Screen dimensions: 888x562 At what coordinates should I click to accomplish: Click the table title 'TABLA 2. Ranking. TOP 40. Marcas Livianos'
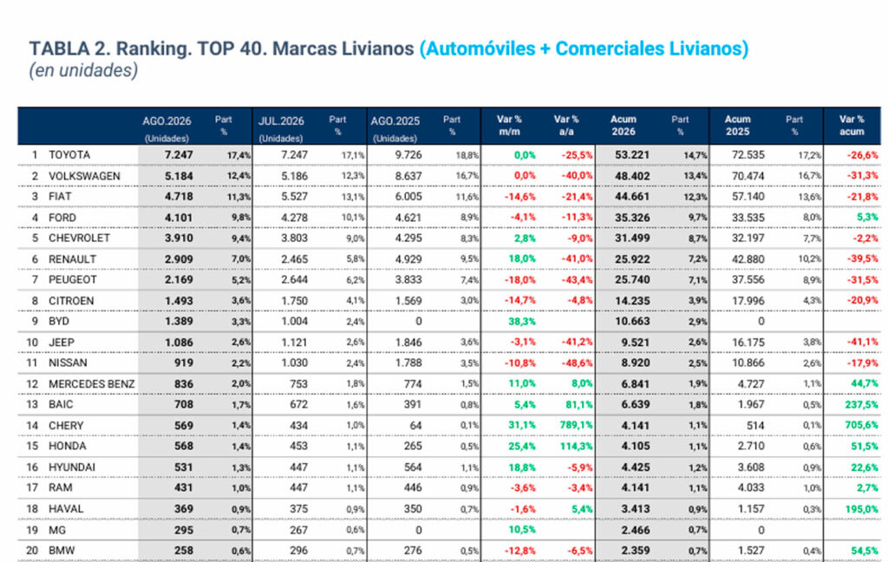pyautogui.click(x=221, y=49)
